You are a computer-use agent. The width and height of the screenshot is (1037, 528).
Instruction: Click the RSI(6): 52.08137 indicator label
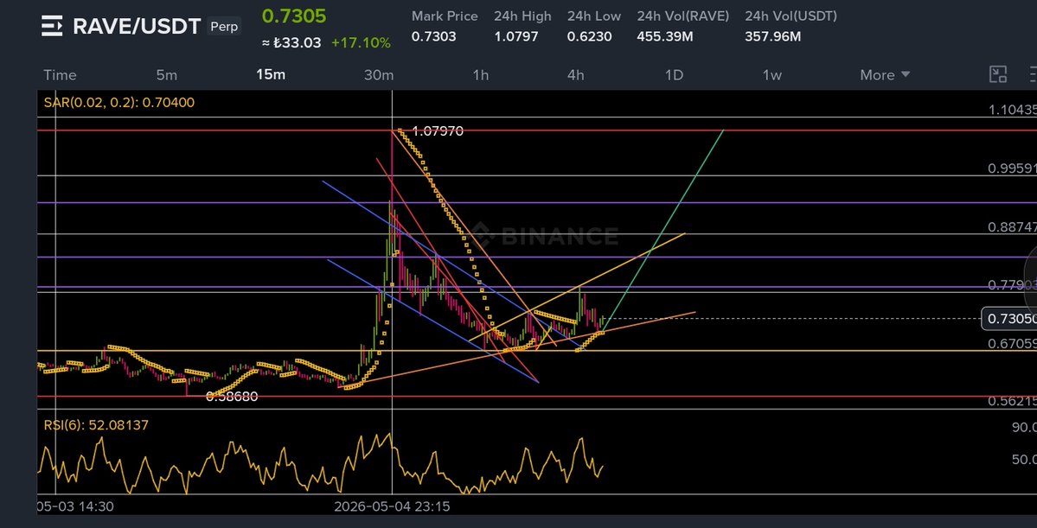click(x=97, y=425)
